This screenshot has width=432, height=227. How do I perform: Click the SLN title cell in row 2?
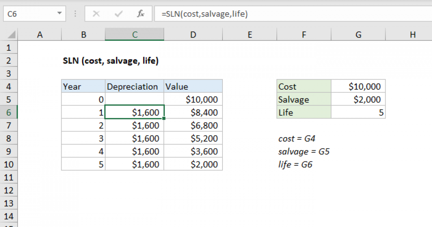click(83, 60)
